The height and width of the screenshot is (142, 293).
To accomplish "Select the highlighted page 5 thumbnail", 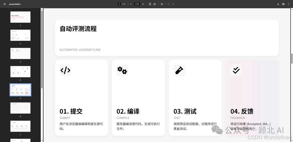I will (x=20, y=90).
